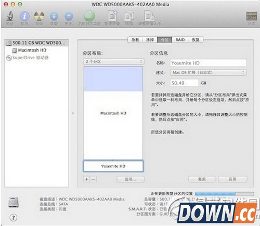
Task: Open the format dropdown 'Mac OS 扩展'
Action: (x=208, y=72)
